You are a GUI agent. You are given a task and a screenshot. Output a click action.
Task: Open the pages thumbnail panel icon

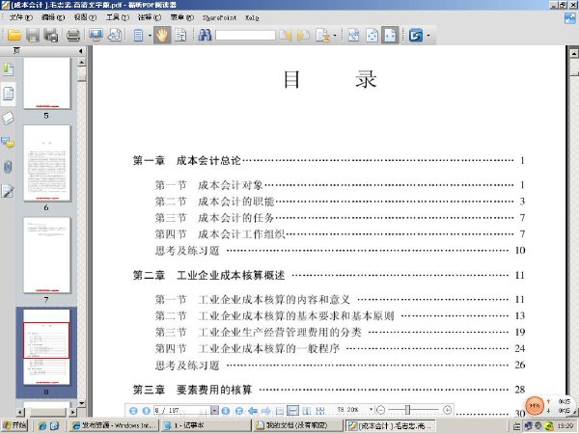click(8, 94)
